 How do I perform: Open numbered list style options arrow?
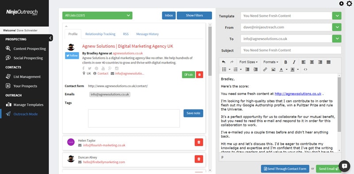pos(241,69)
